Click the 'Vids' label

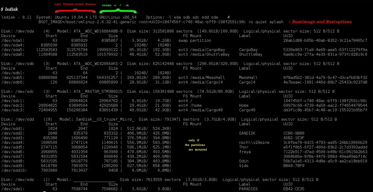pyautogui.click(x=244, y=166)
